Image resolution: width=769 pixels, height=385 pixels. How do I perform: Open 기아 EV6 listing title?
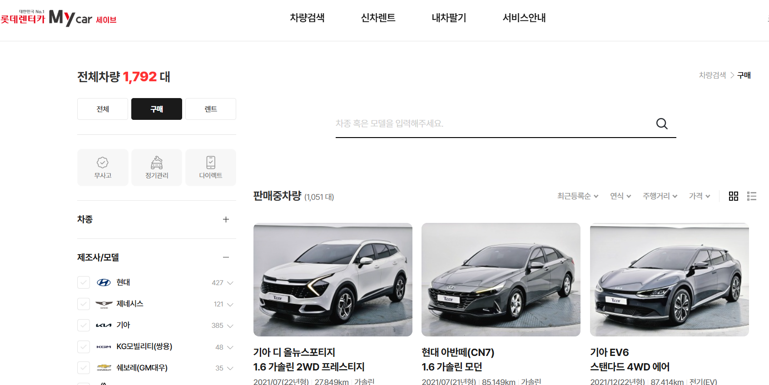(610, 352)
